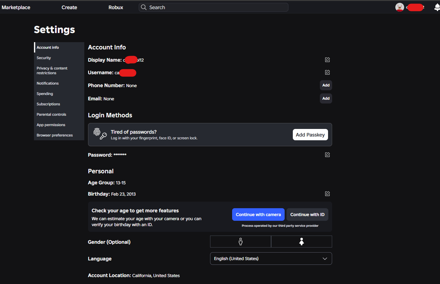
Task: Click the Add Passkey button
Action: pyautogui.click(x=310, y=135)
